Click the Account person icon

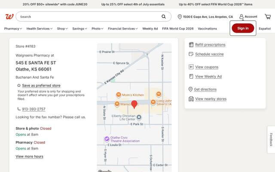point(241,16)
